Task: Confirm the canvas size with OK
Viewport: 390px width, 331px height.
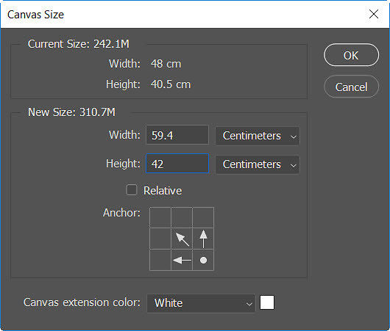Action: [x=351, y=55]
